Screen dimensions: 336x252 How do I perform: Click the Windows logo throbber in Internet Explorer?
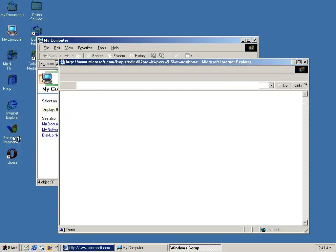click(x=302, y=70)
